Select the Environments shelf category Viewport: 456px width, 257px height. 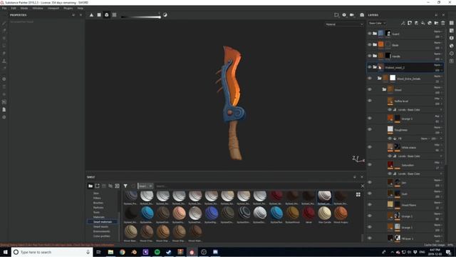coord(101,231)
